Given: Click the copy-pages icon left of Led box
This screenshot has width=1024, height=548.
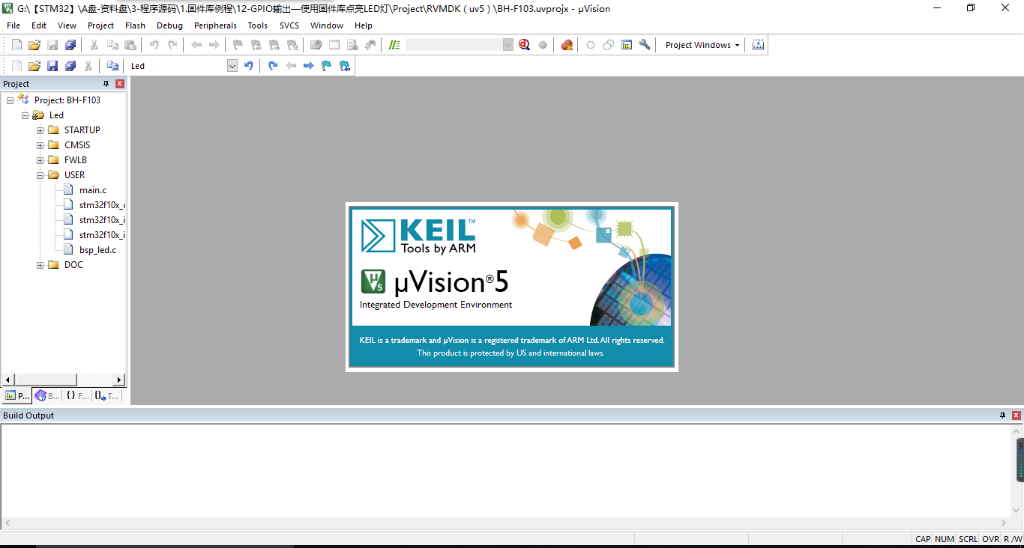Looking at the screenshot, I should 112,66.
